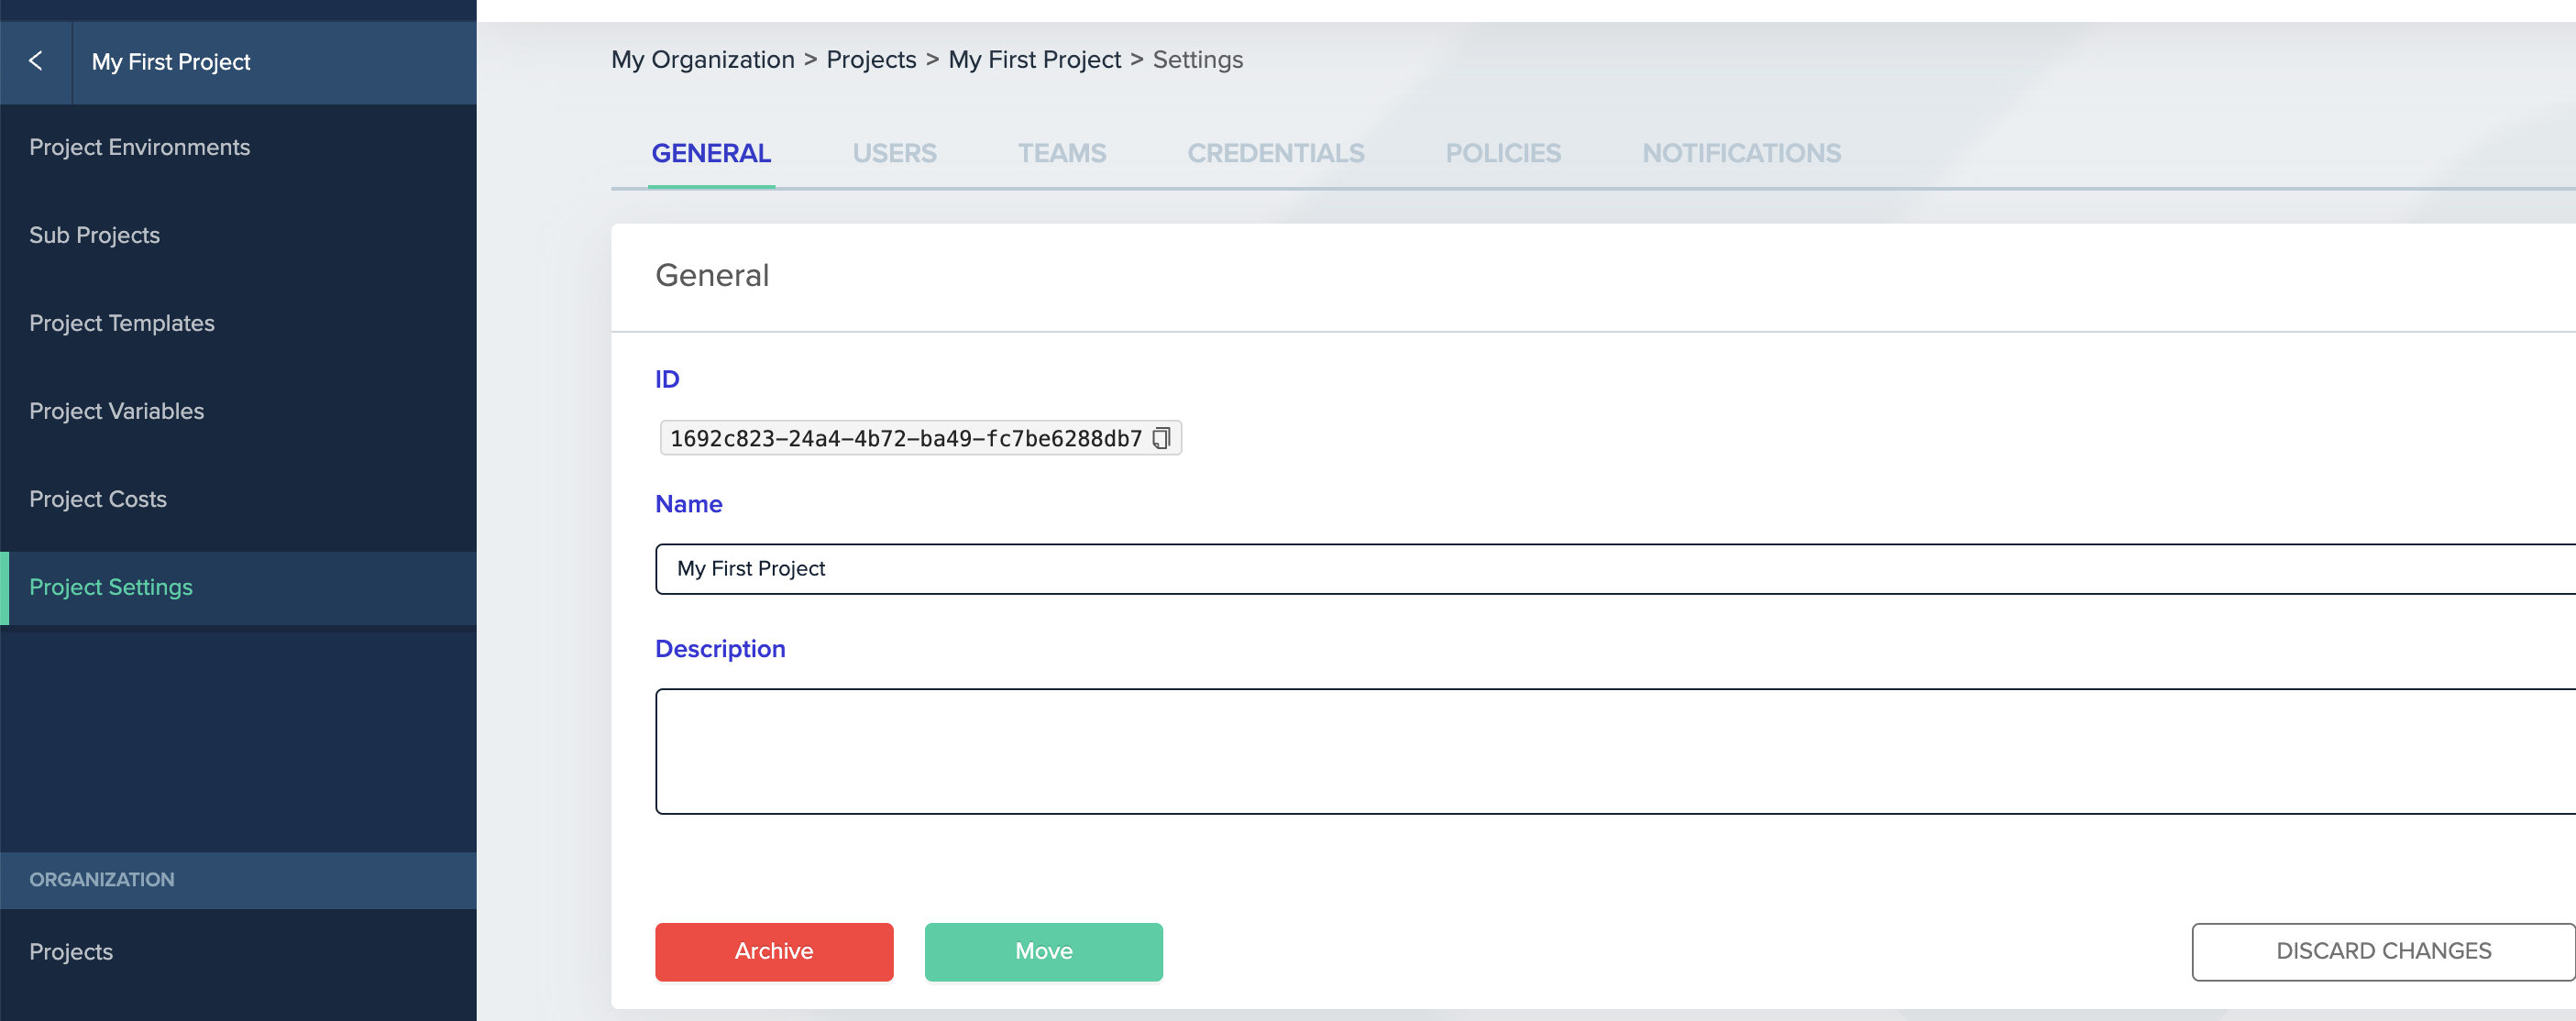The image size is (2576, 1021).
Task: Open organization Projects in the sidebar
Action: 70,952
